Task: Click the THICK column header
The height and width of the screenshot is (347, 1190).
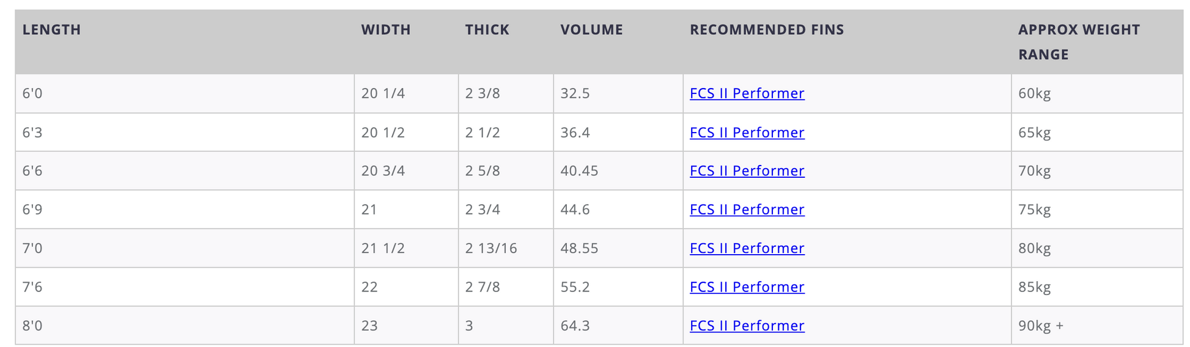Action: pyautogui.click(x=487, y=30)
